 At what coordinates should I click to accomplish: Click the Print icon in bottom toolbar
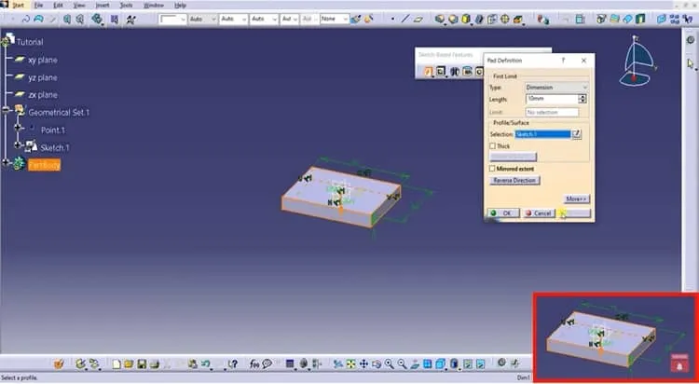click(x=154, y=364)
